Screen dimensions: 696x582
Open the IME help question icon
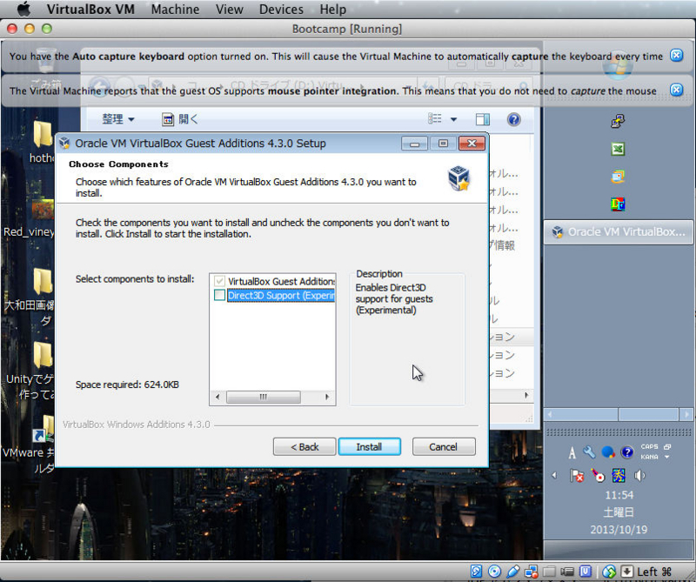coord(626,452)
